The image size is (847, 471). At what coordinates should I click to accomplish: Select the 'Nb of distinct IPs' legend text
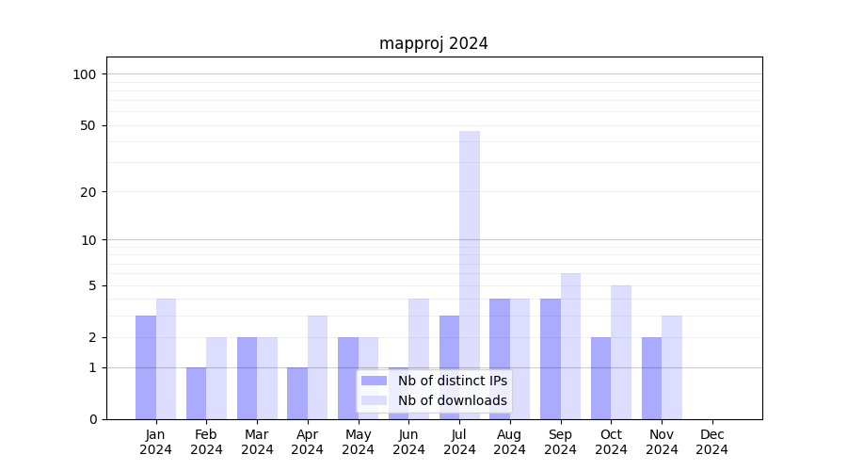pyautogui.click(x=452, y=381)
